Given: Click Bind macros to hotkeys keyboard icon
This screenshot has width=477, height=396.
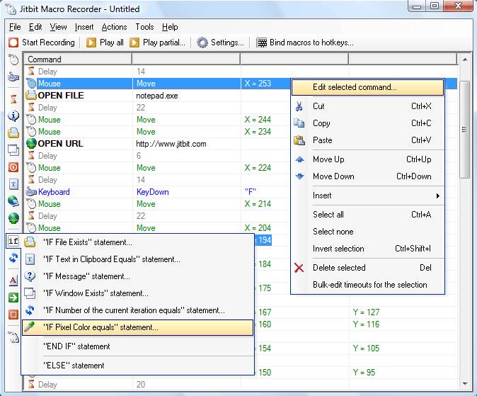Looking at the screenshot, I should click(262, 43).
